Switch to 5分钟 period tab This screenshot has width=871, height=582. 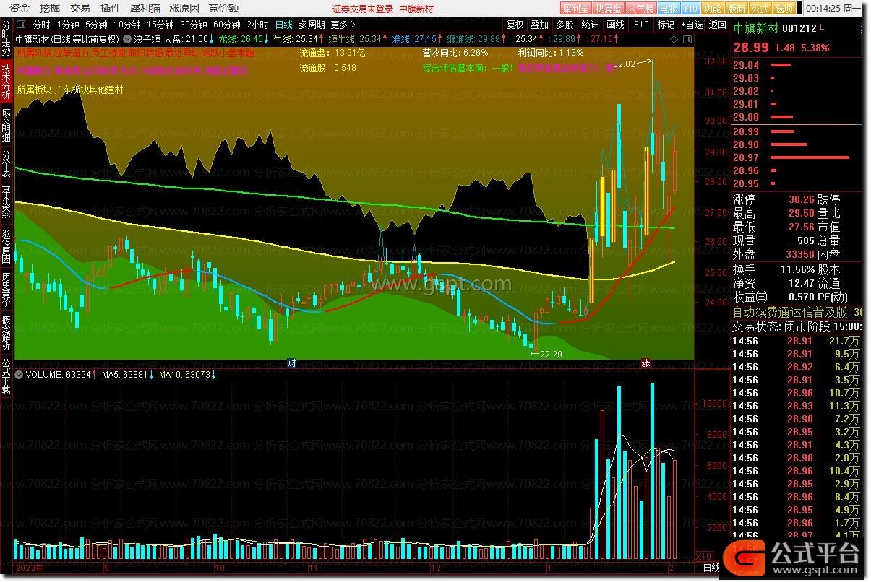[96, 25]
